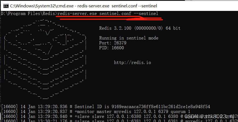Click the 'http://redis.io' URL text
Viewport: 238px width, 122px height.
tap(132, 62)
